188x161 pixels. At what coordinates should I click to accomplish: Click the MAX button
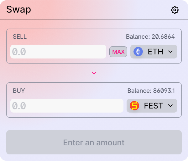(118, 52)
